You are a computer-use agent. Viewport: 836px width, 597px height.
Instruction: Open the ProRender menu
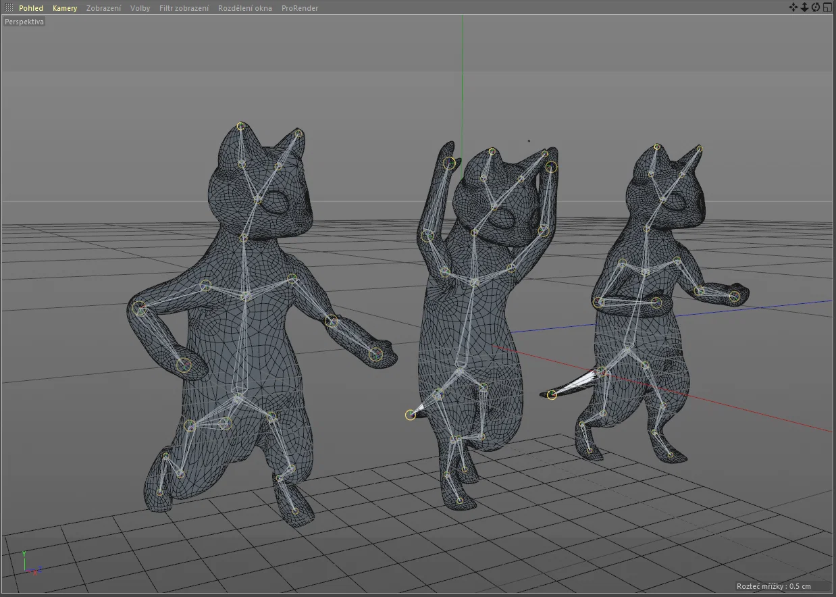300,8
